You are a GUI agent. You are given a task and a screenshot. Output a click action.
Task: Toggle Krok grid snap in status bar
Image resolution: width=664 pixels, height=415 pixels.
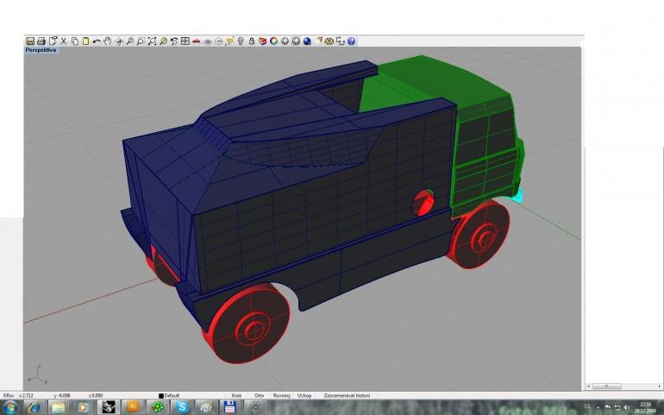pyautogui.click(x=236, y=395)
